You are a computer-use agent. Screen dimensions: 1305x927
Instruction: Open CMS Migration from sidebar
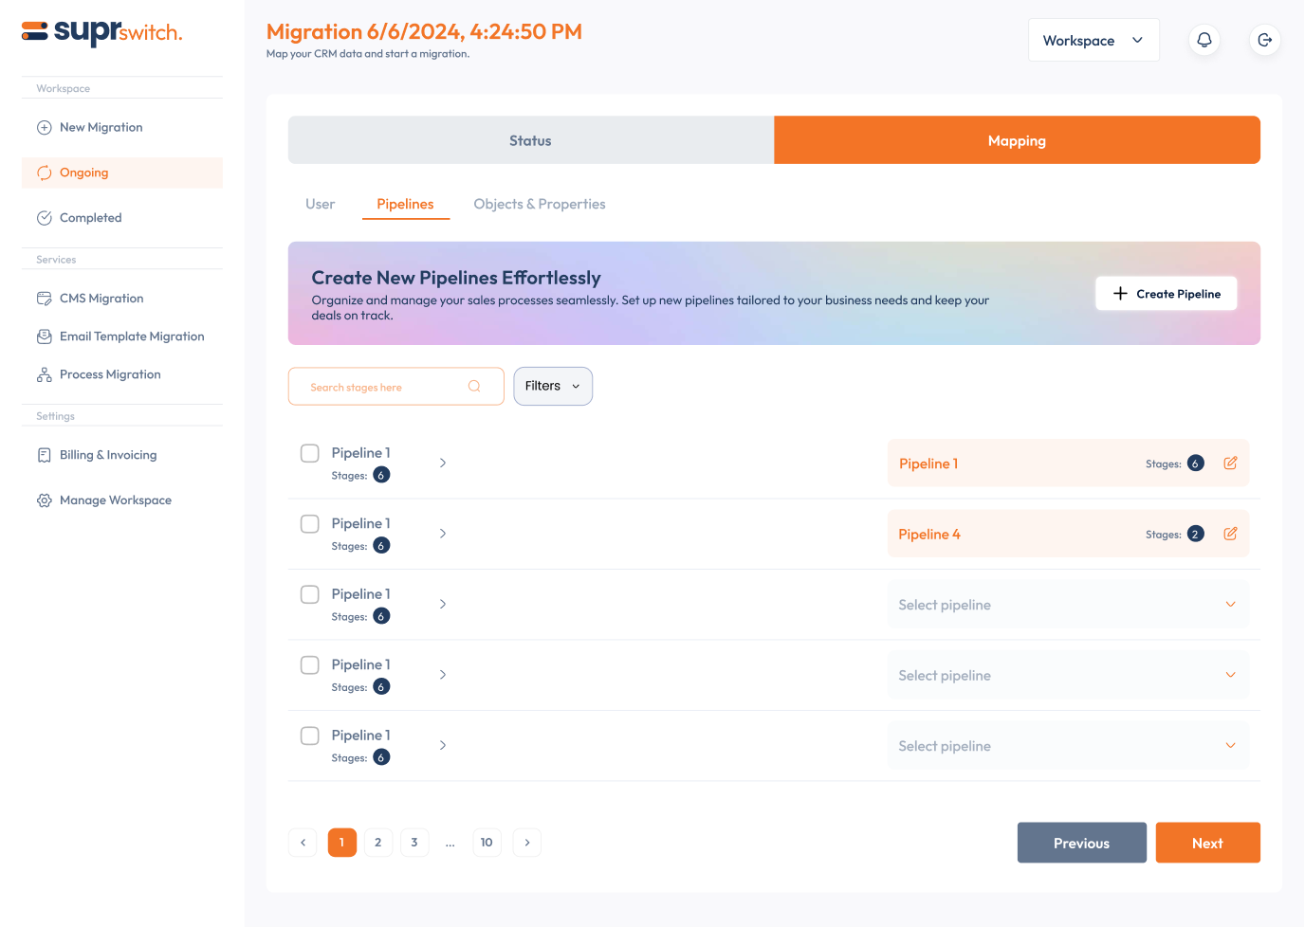[101, 299]
